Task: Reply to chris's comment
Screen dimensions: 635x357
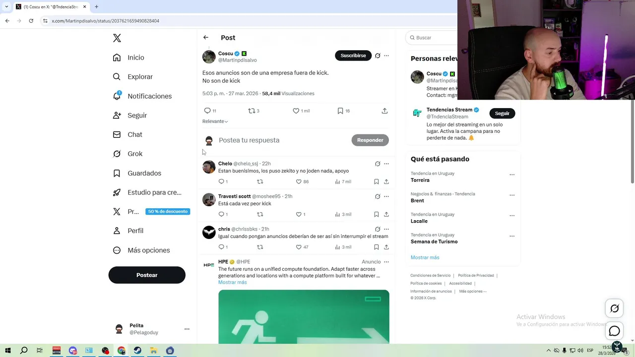Action: [223, 247]
